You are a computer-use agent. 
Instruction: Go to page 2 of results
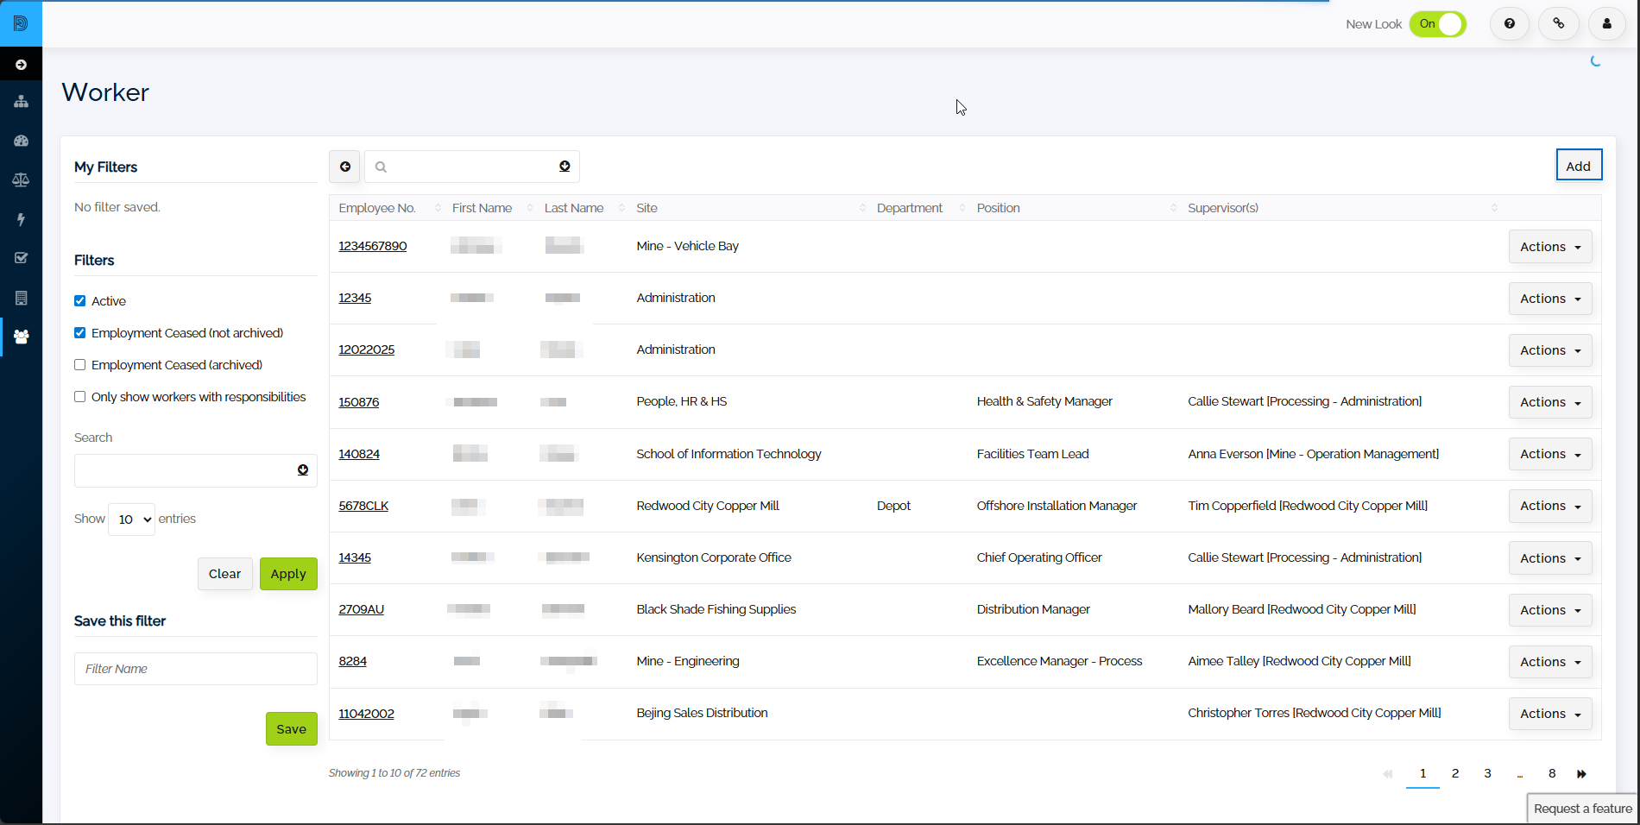tap(1455, 773)
